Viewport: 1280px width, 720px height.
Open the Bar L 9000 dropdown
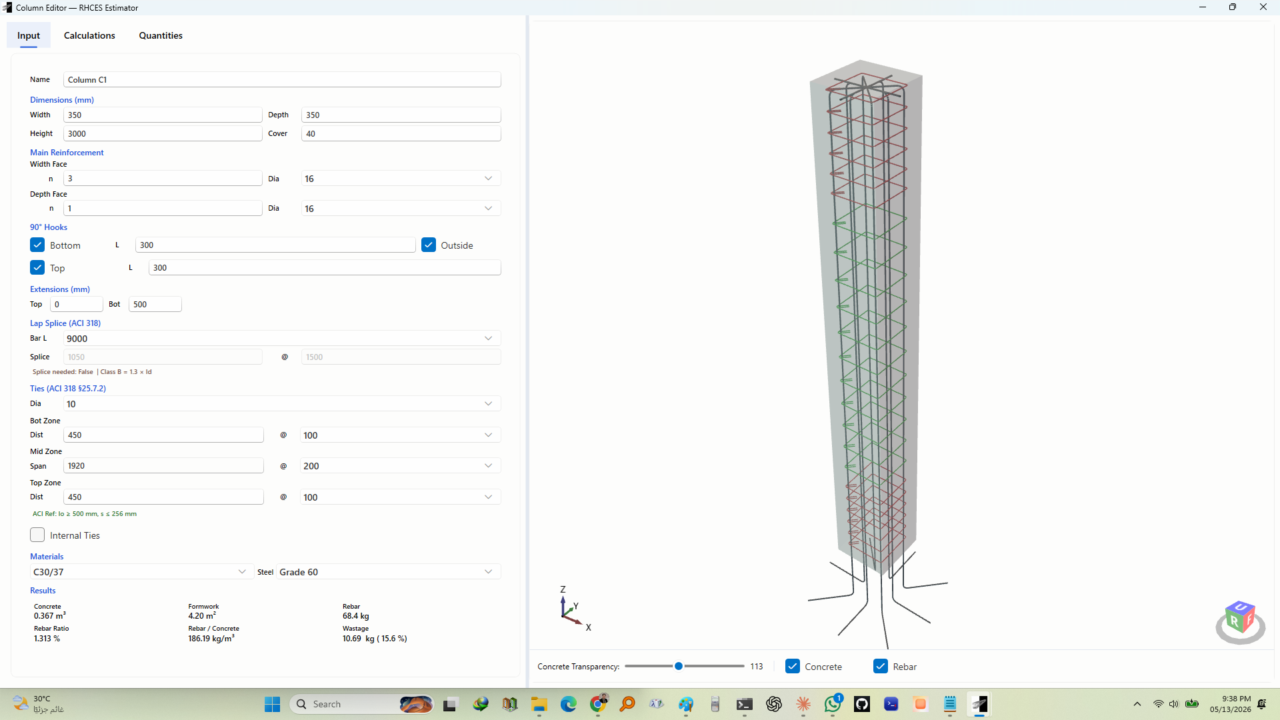tap(282, 339)
